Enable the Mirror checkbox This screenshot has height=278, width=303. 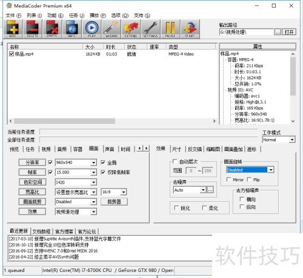(x=228, y=179)
